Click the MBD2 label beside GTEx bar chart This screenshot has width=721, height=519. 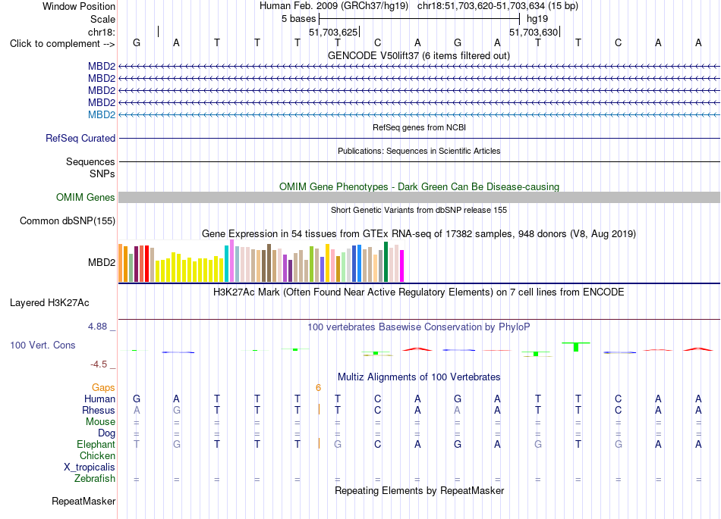click(x=102, y=262)
